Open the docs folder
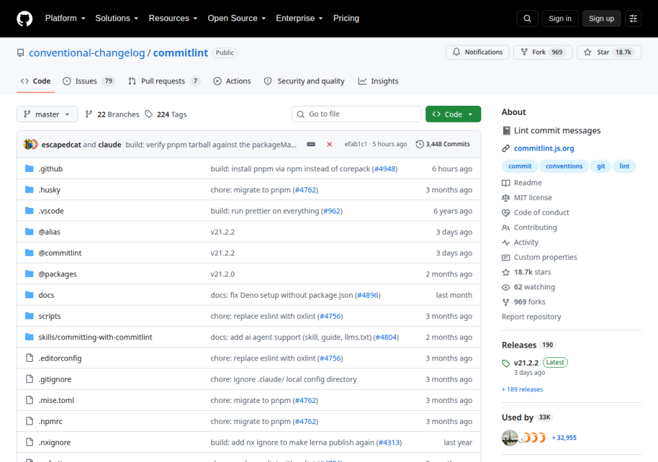Viewport: 658px width, 462px height. tap(46, 295)
